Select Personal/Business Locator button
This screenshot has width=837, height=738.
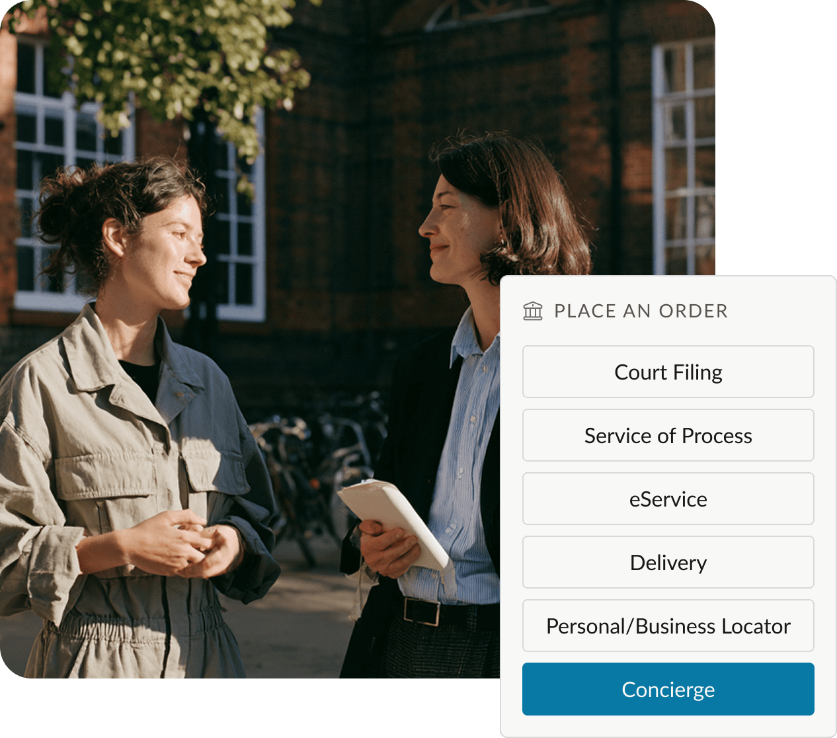point(668,626)
